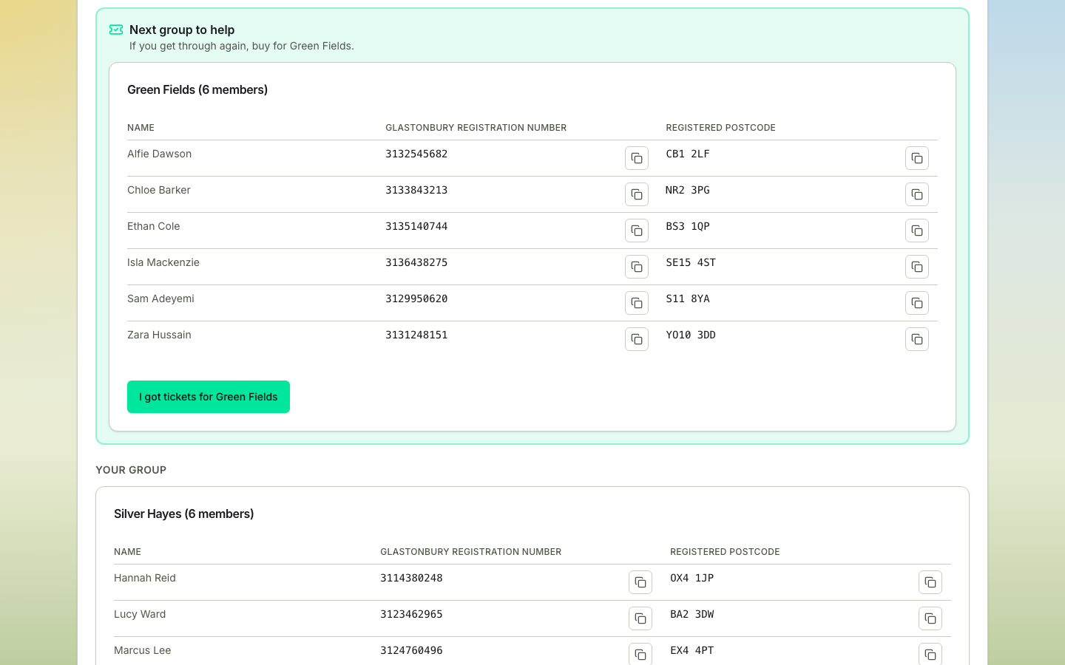1065x665 pixels.
Task: Copy Marcus Lee's postcode EX4 4PT
Action: click(930, 655)
